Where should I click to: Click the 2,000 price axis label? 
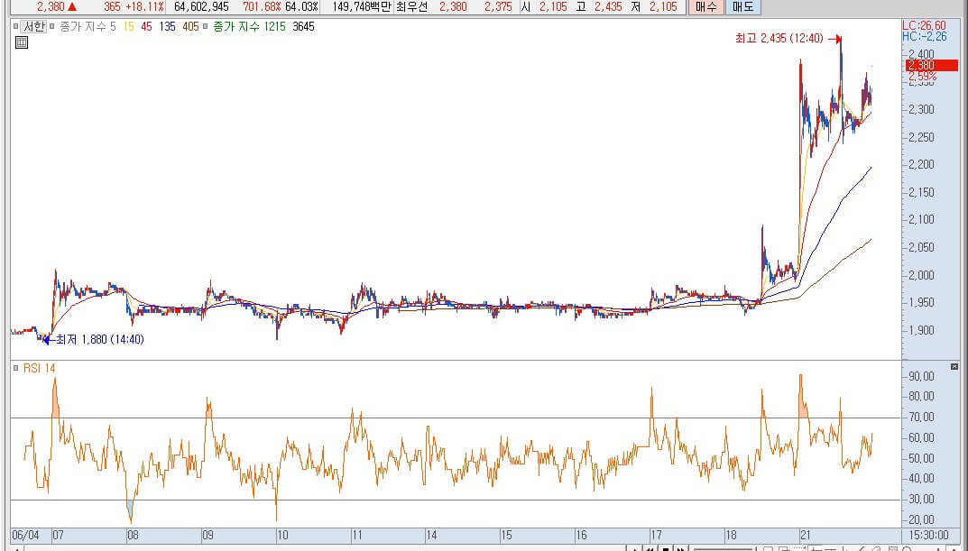coord(921,275)
